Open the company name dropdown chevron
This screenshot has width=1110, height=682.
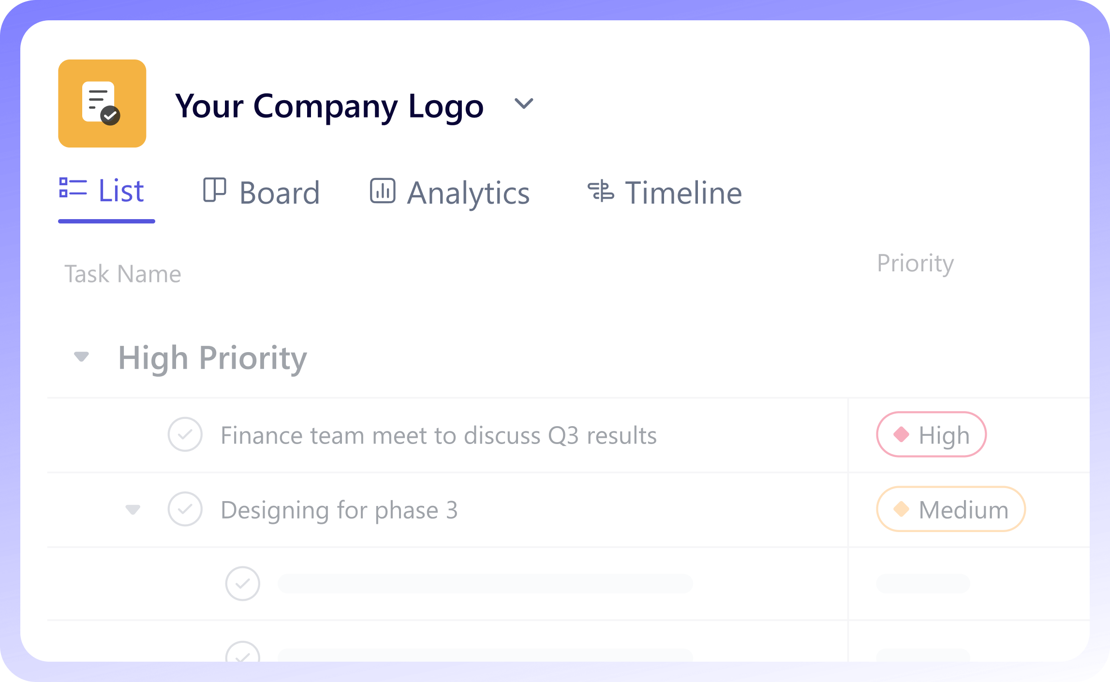pos(523,104)
